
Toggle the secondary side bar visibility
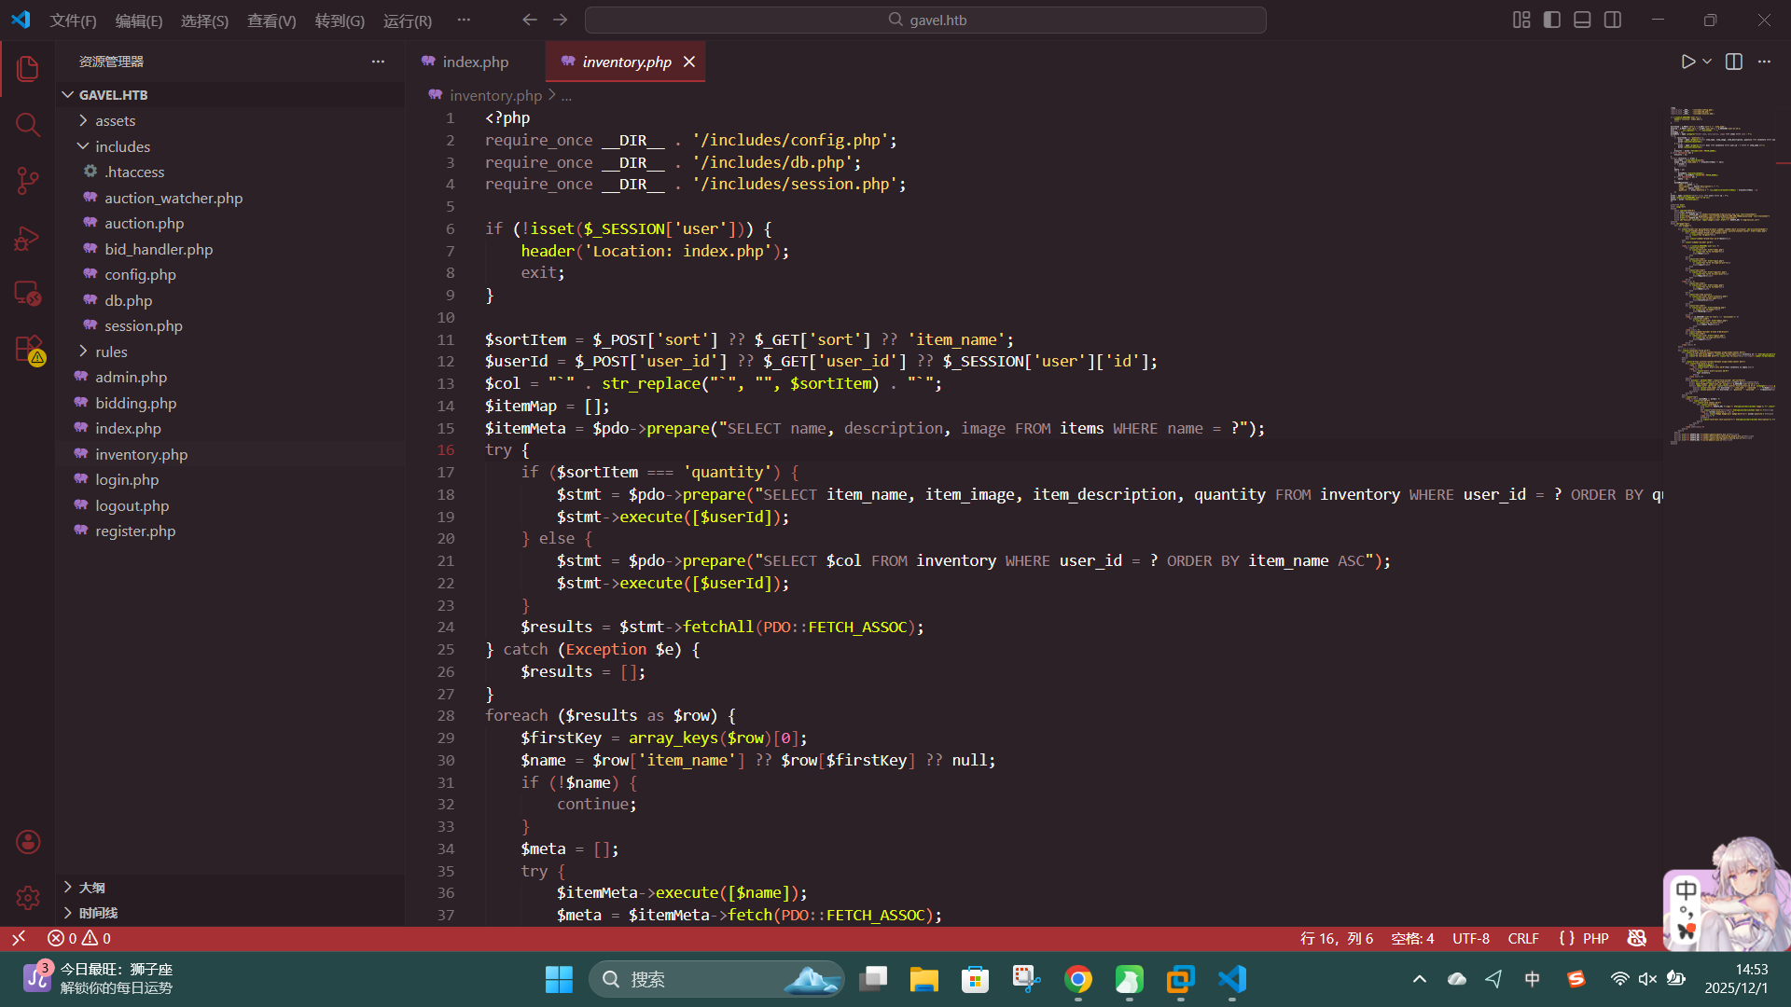[1613, 20]
